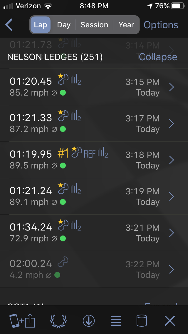Tap data bars icon on 01:34.24 lap
The image size is (188, 334).
75,226
